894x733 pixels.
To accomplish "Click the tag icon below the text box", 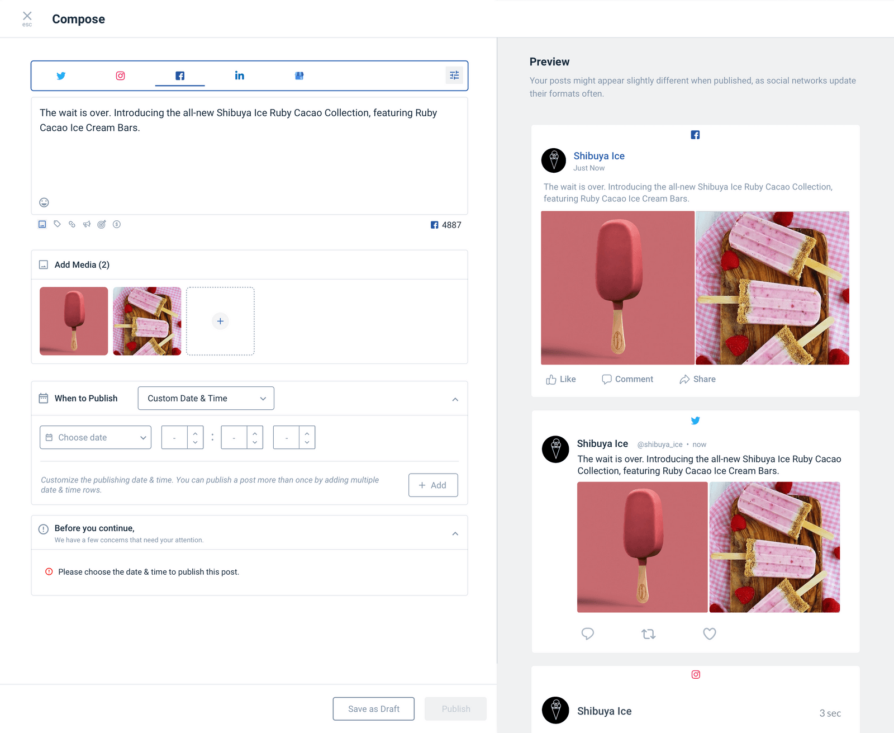I will (57, 224).
